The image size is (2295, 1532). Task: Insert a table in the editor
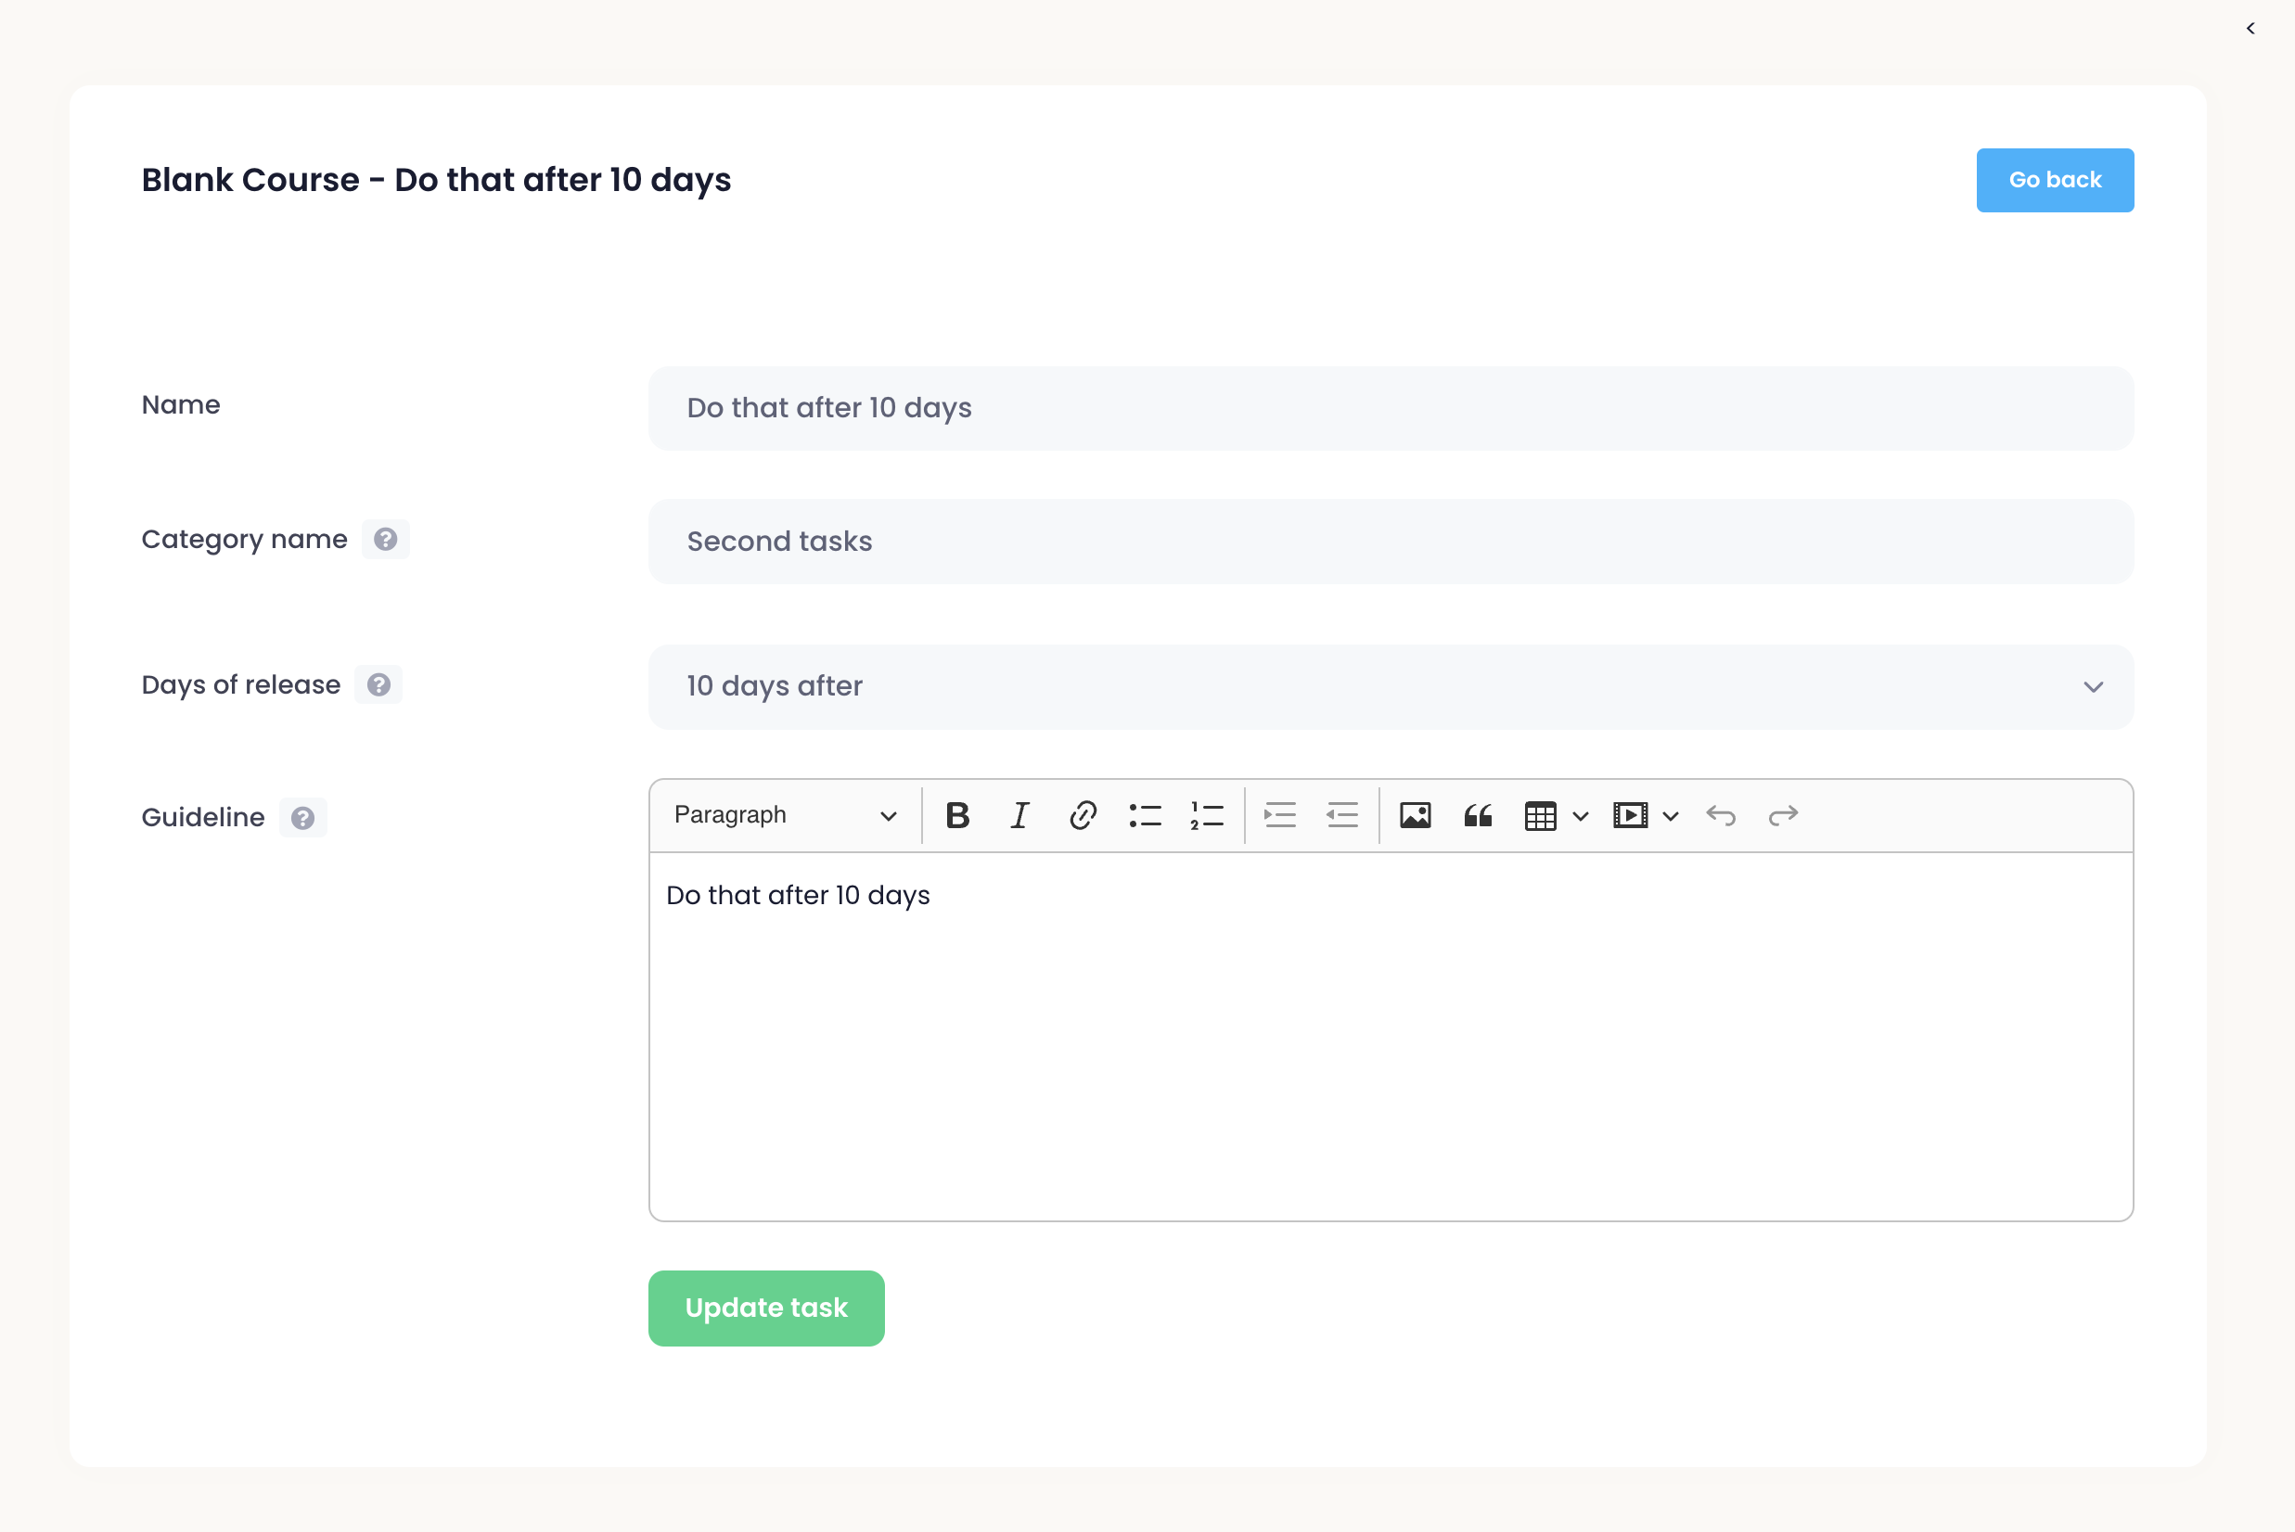[1540, 815]
